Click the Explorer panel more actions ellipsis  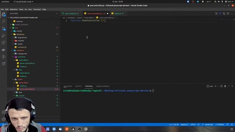click(57, 14)
